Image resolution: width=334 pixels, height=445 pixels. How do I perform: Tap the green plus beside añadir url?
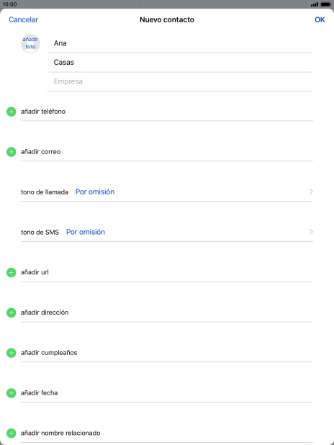[x=11, y=272]
